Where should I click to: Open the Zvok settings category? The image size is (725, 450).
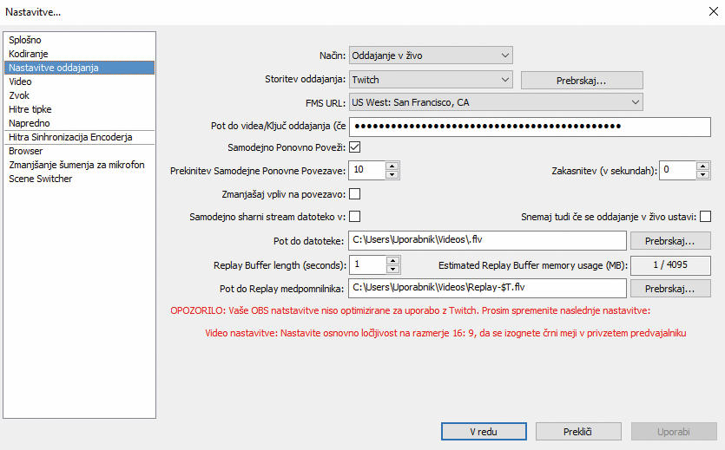point(79,95)
